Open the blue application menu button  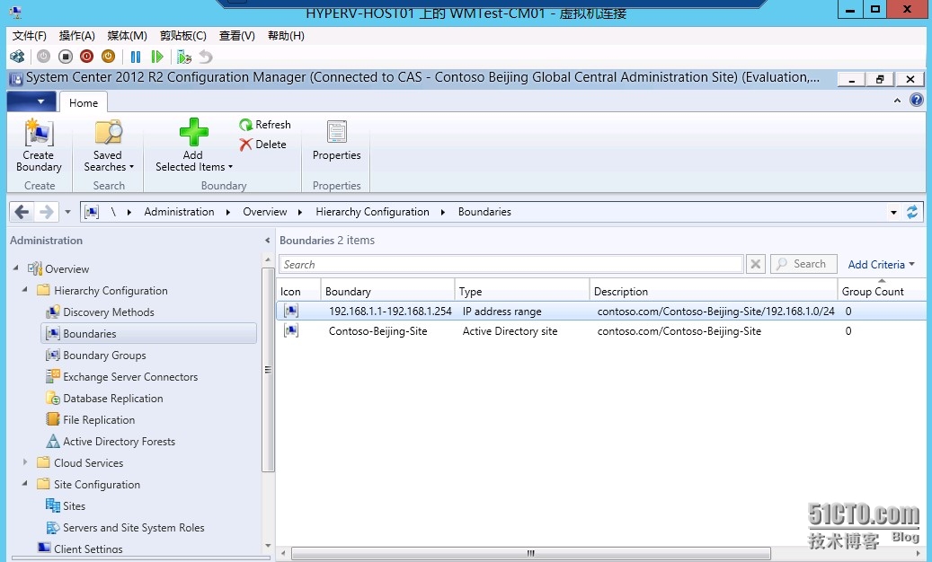pyautogui.click(x=31, y=101)
